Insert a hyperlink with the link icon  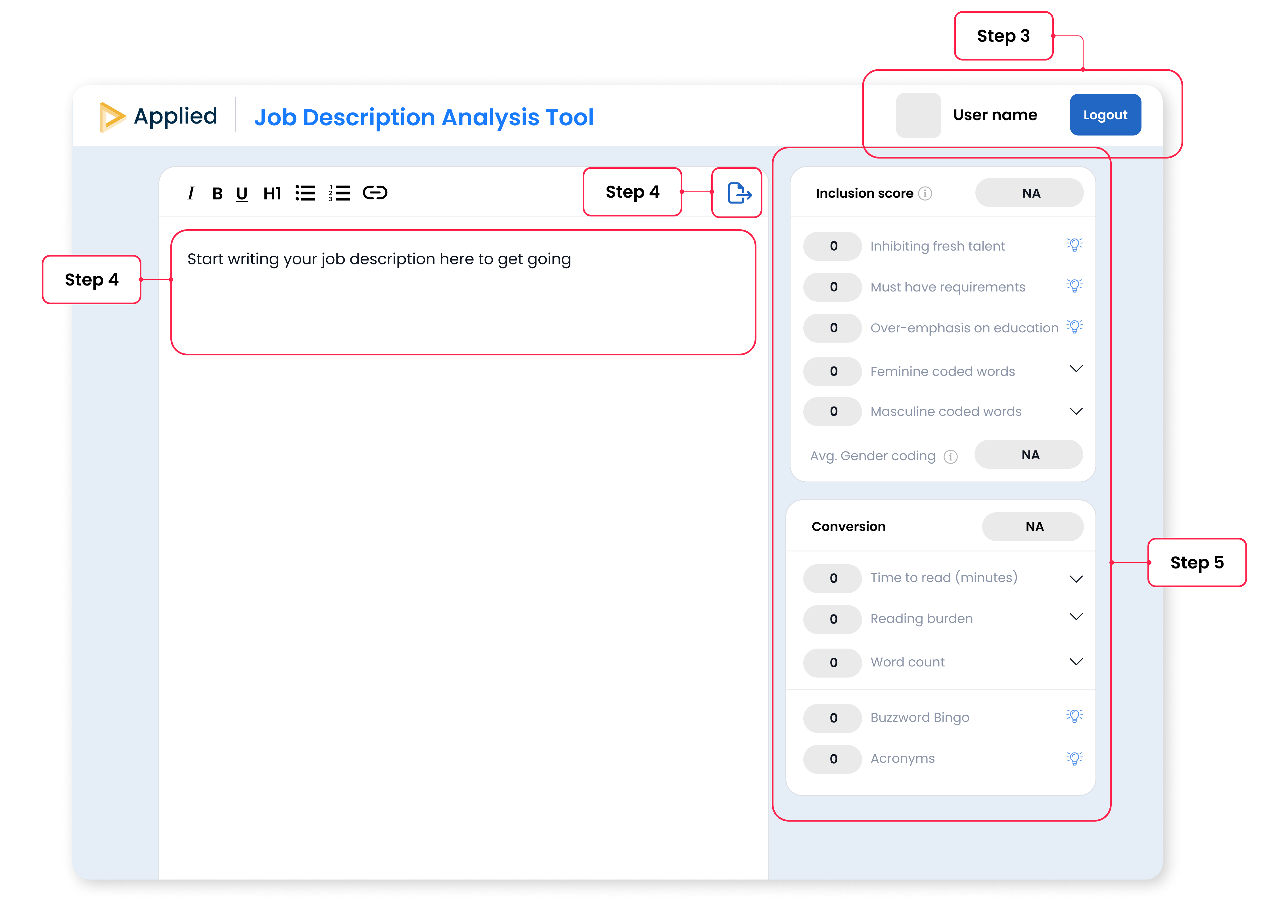click(x=375, y=193)
